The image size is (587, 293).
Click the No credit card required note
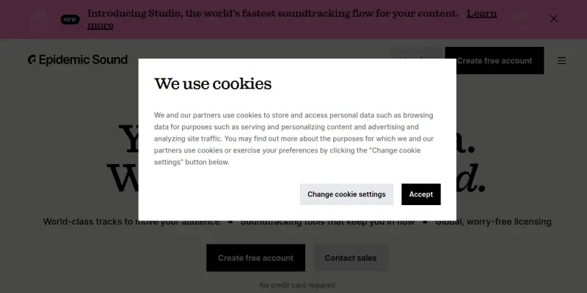[297, 285]
